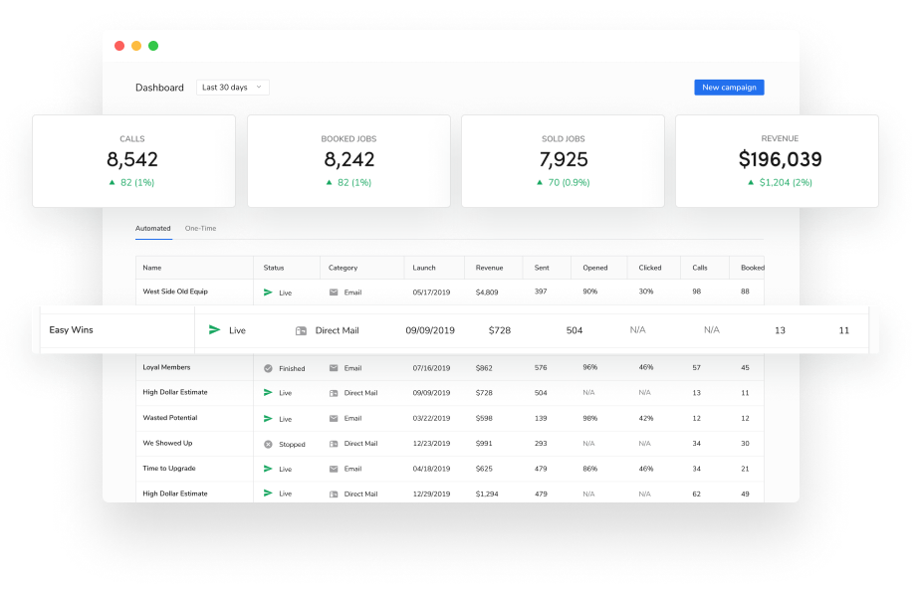
Task: Click the Email icon next to Time to Upgrade
Action: pyautogui.click(x=332, y=468)
